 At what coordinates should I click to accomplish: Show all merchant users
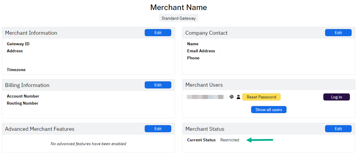269,110
